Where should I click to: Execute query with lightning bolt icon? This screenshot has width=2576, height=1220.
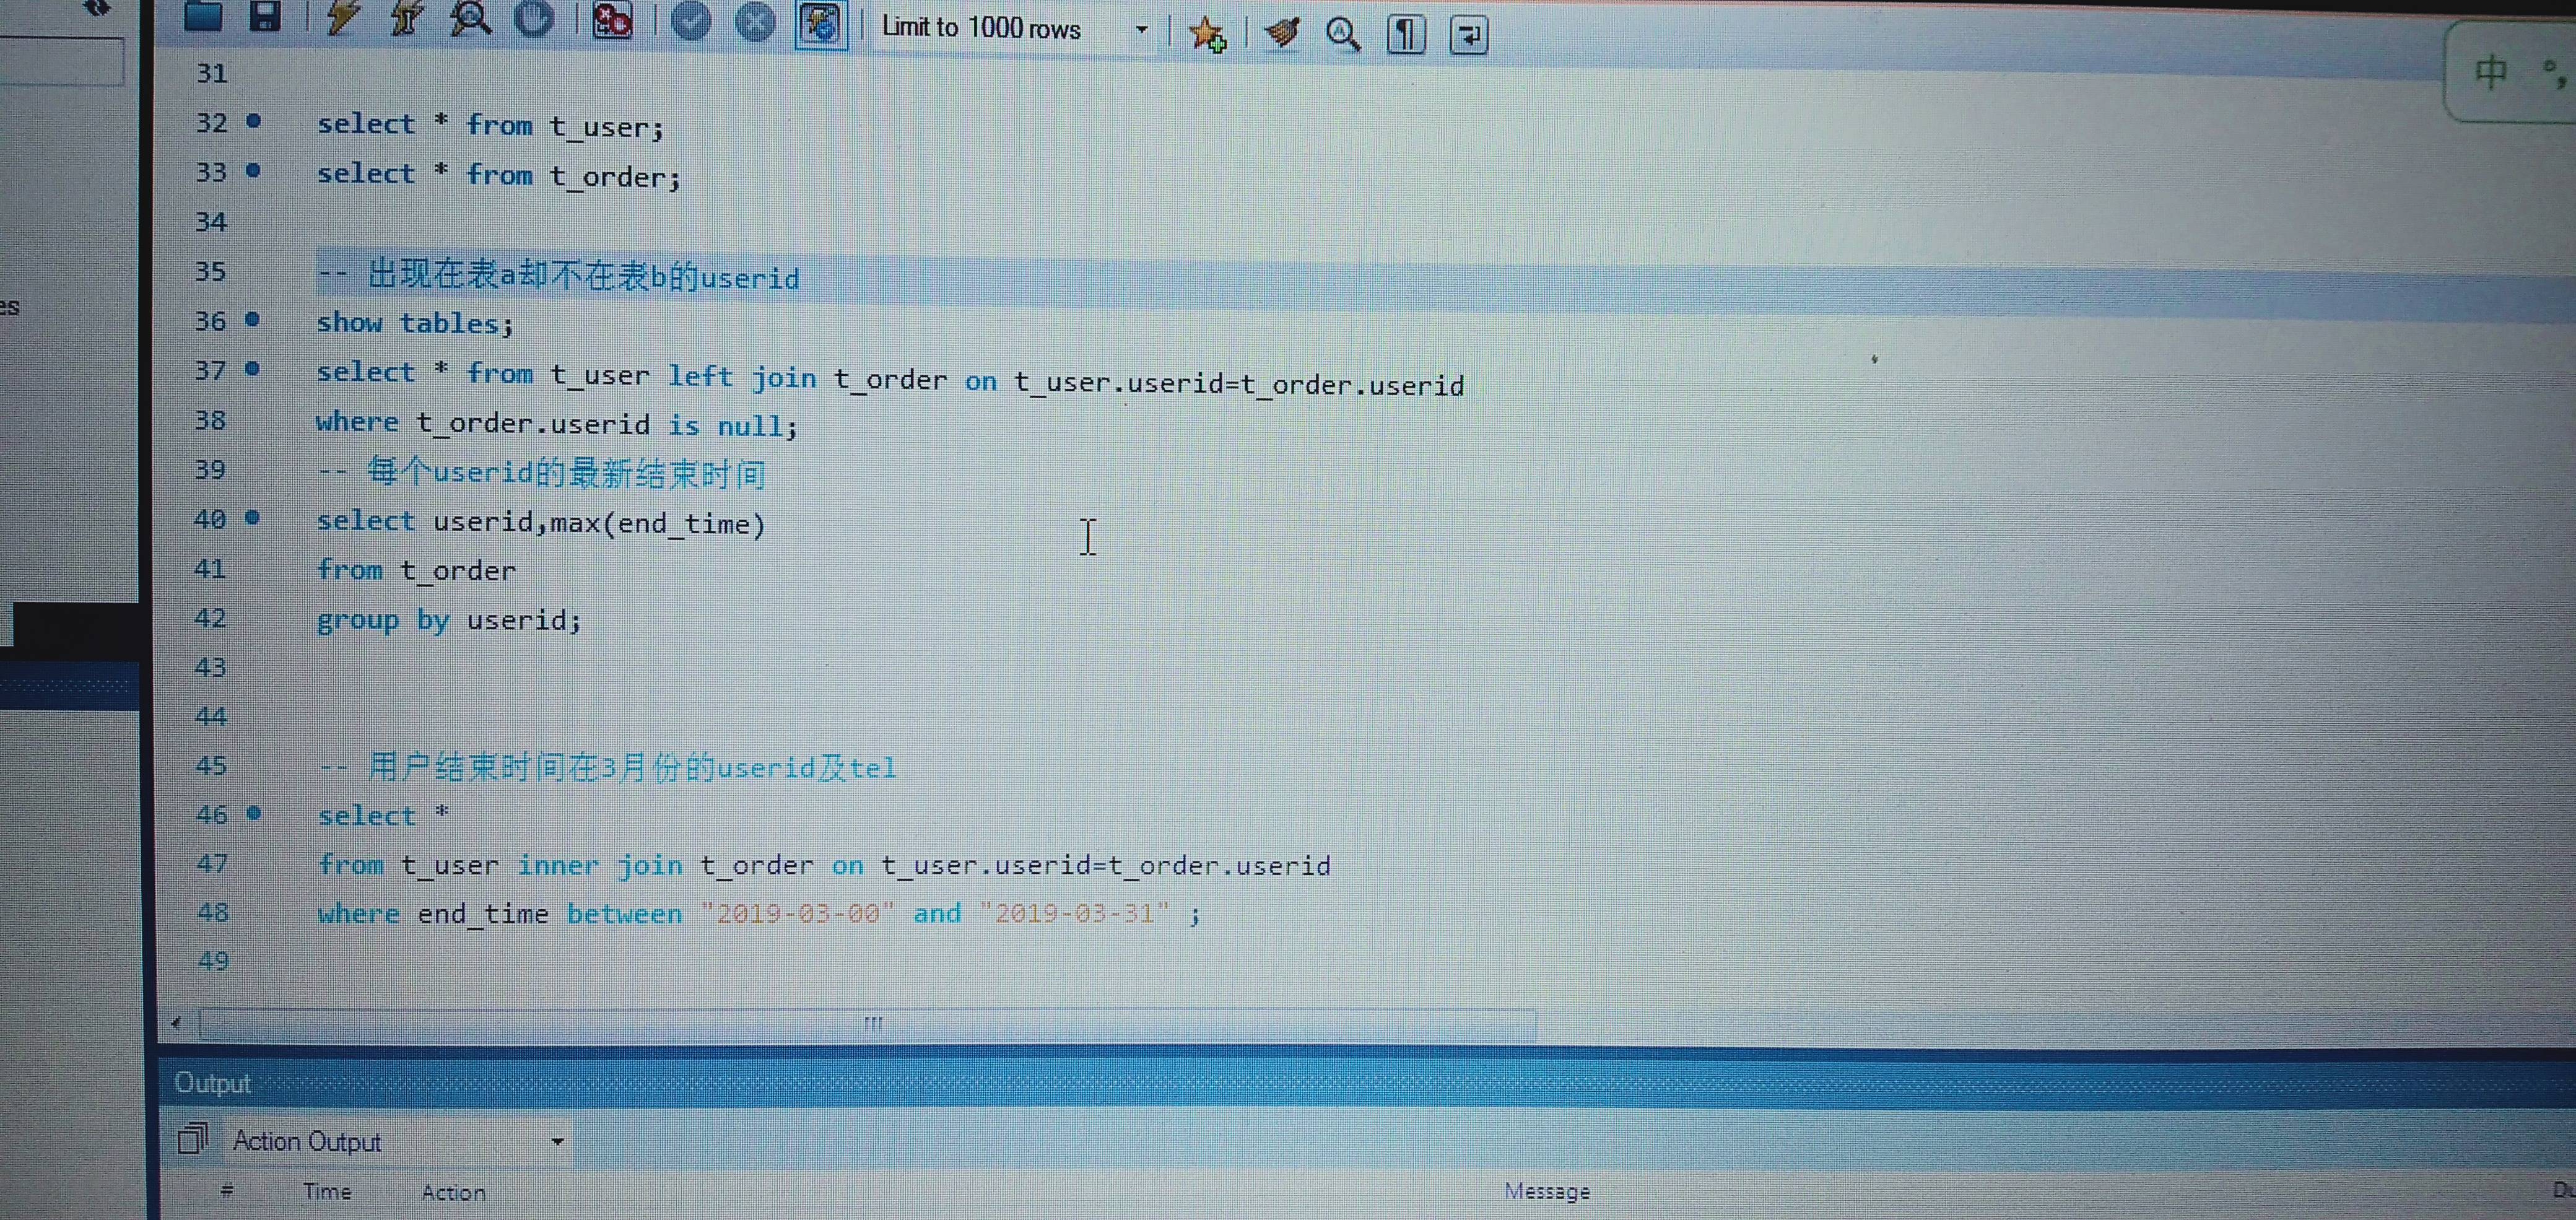pos(342,18)
